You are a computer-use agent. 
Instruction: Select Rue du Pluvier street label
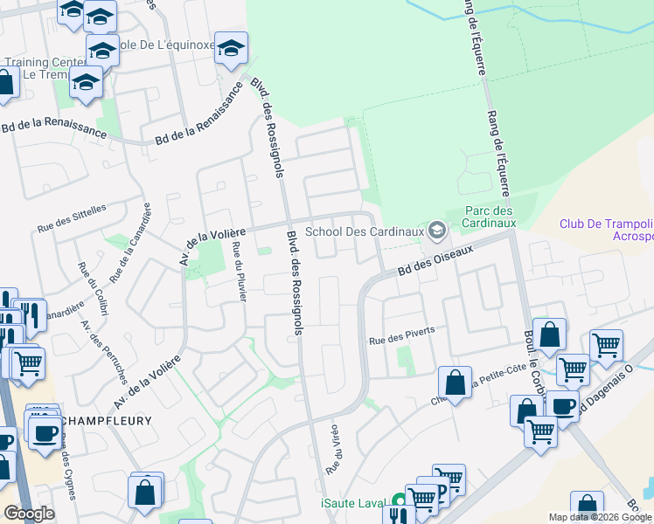240,272
